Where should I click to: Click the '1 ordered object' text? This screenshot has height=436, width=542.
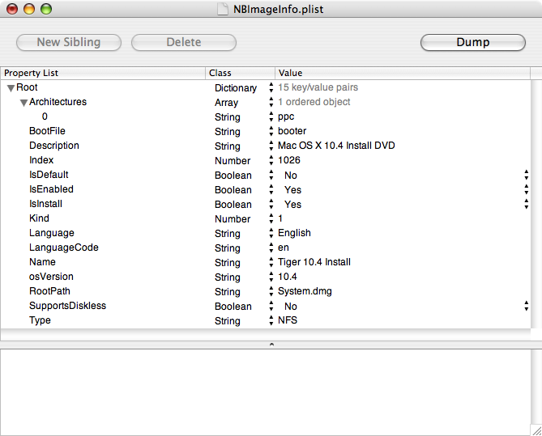click(x=314, y=102)
